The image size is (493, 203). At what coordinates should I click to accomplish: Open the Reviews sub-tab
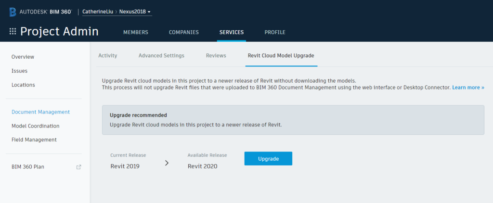216,56
